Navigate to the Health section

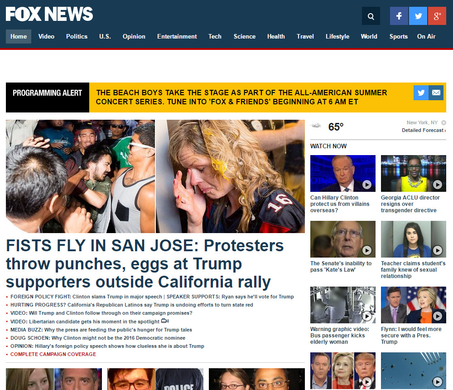(276, 36)
